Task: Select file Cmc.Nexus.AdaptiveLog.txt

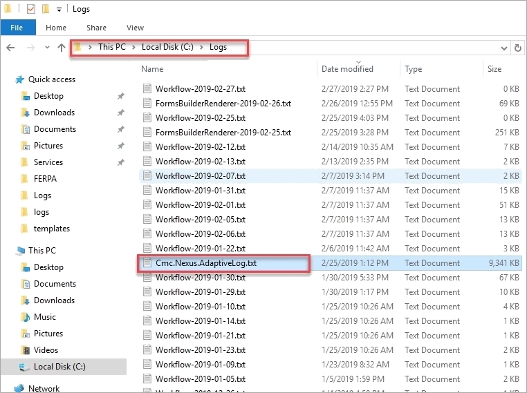Action: 205,263
